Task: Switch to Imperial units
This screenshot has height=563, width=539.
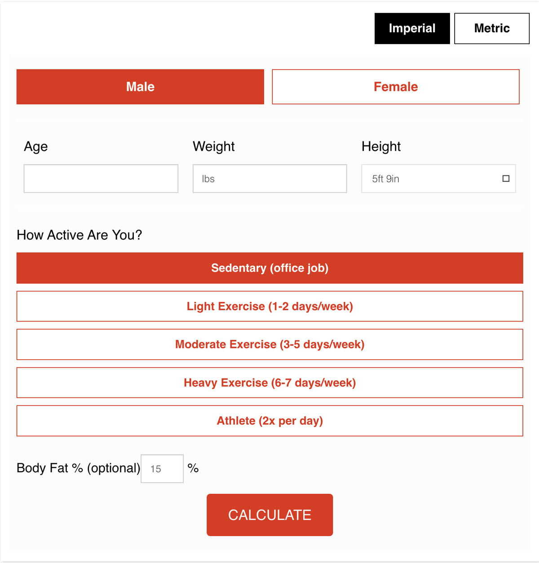Action: click(x=412, y=28)
